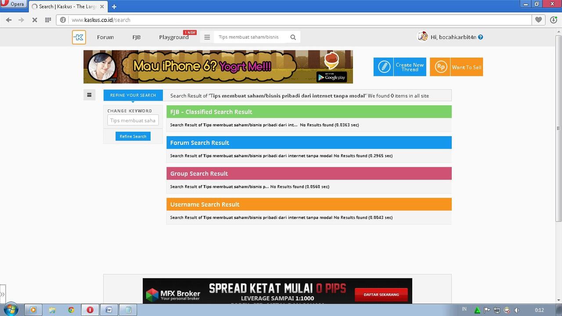Click the top search field
The height and width of the screenshot is (316, 562).
coord(252,37)
